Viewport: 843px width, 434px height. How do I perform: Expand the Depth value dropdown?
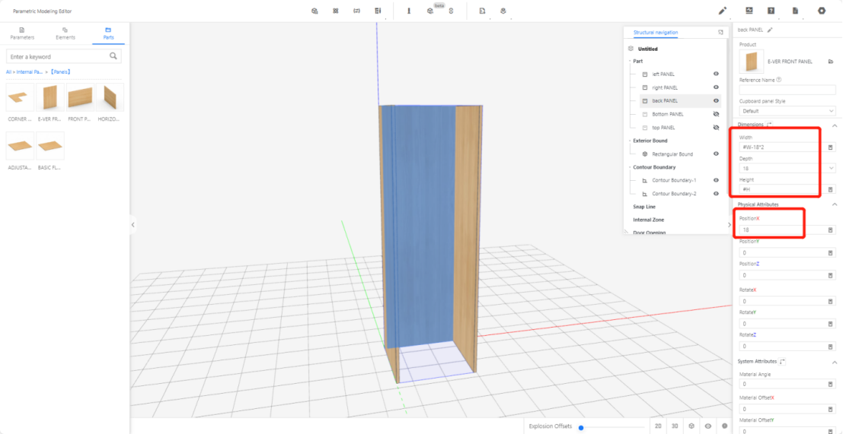(830, 168)
